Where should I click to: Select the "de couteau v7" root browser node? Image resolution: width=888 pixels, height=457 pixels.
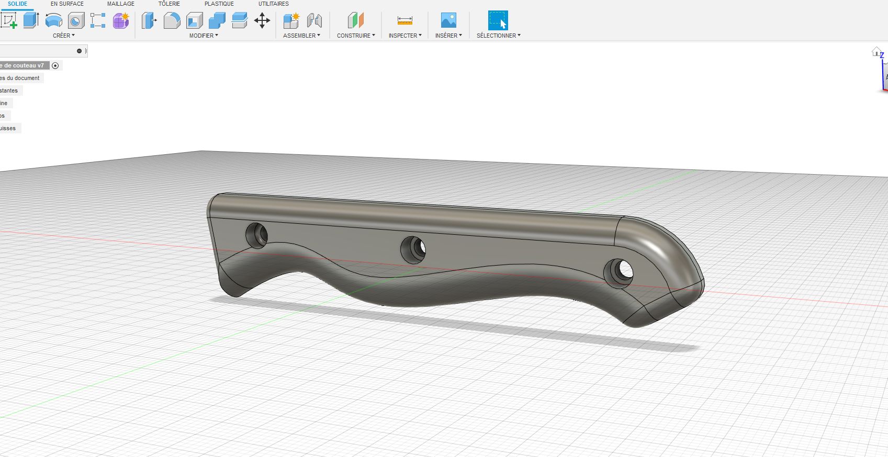coord(25,65)
